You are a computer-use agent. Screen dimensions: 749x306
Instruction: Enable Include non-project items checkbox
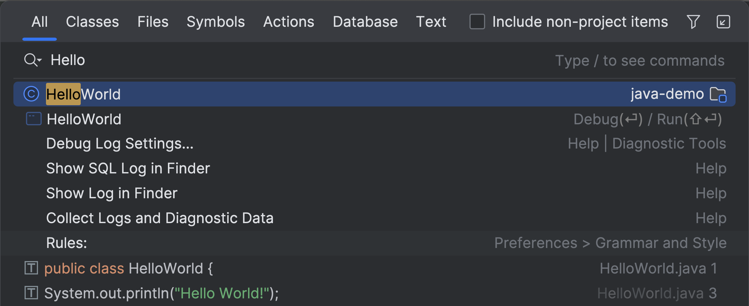coord(477,22)
